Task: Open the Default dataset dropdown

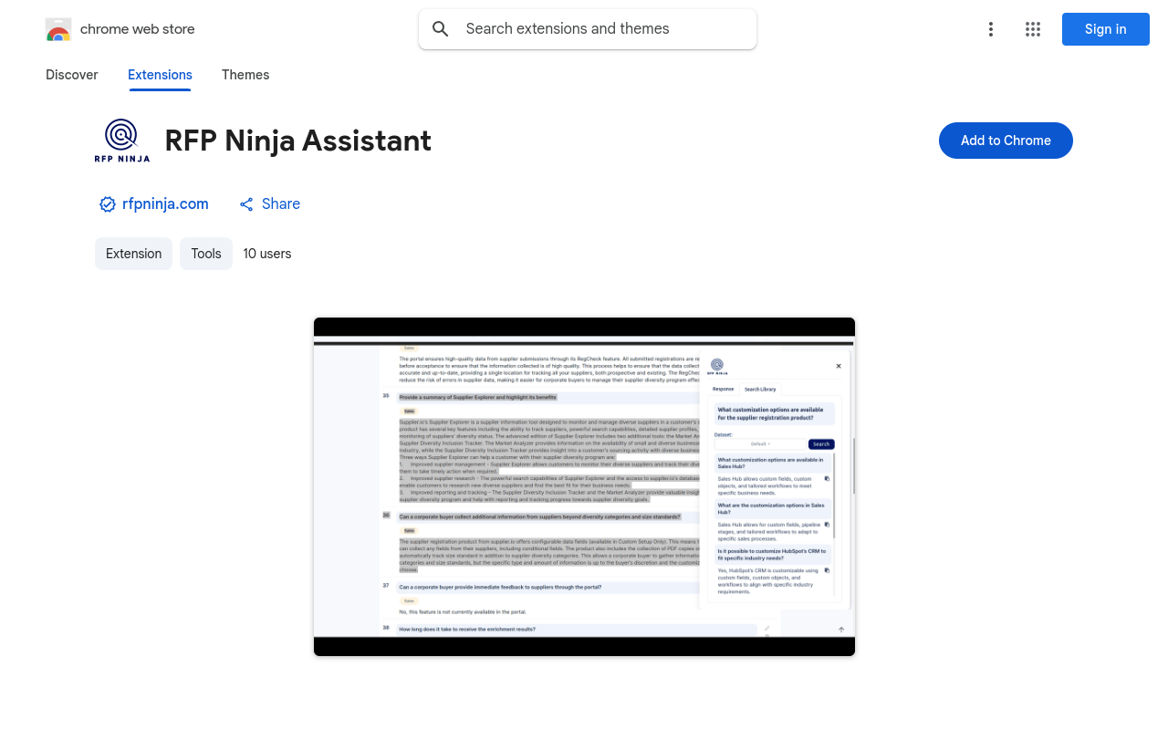Action: [760, 443]
